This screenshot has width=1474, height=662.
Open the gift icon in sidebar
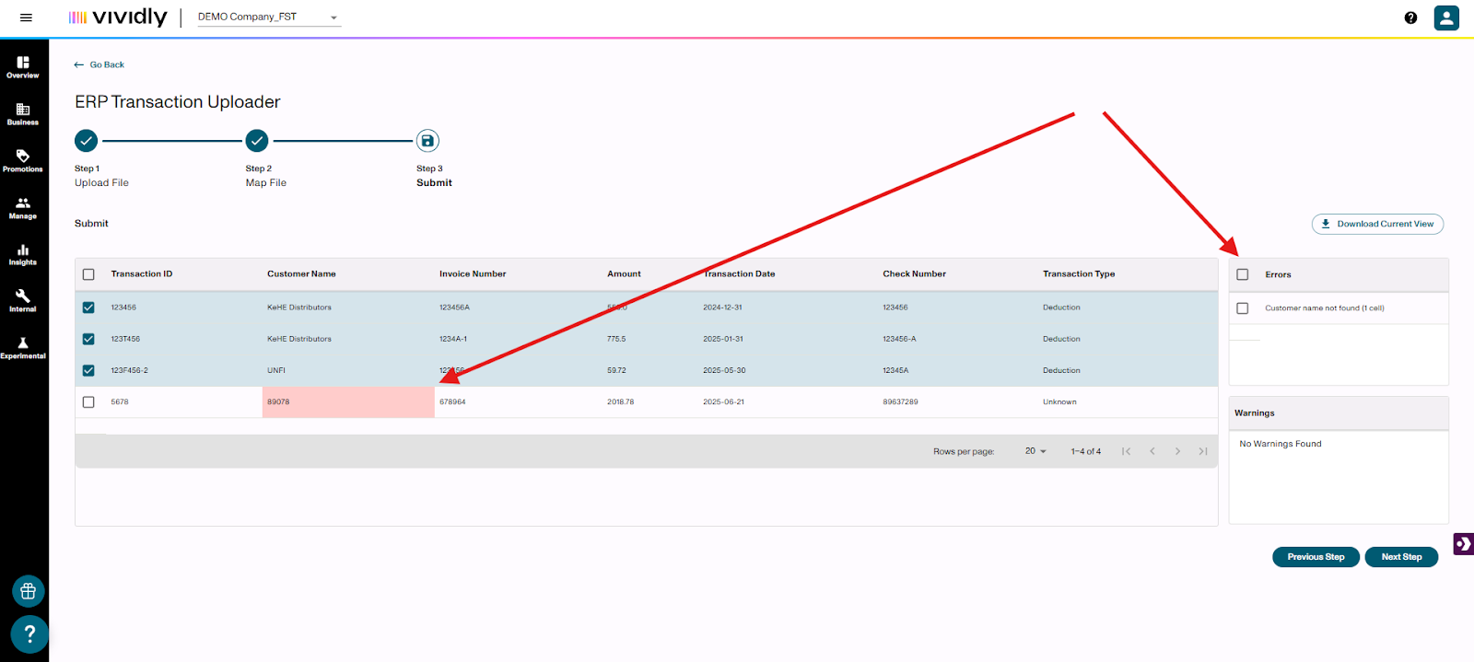tap(28, 591)
